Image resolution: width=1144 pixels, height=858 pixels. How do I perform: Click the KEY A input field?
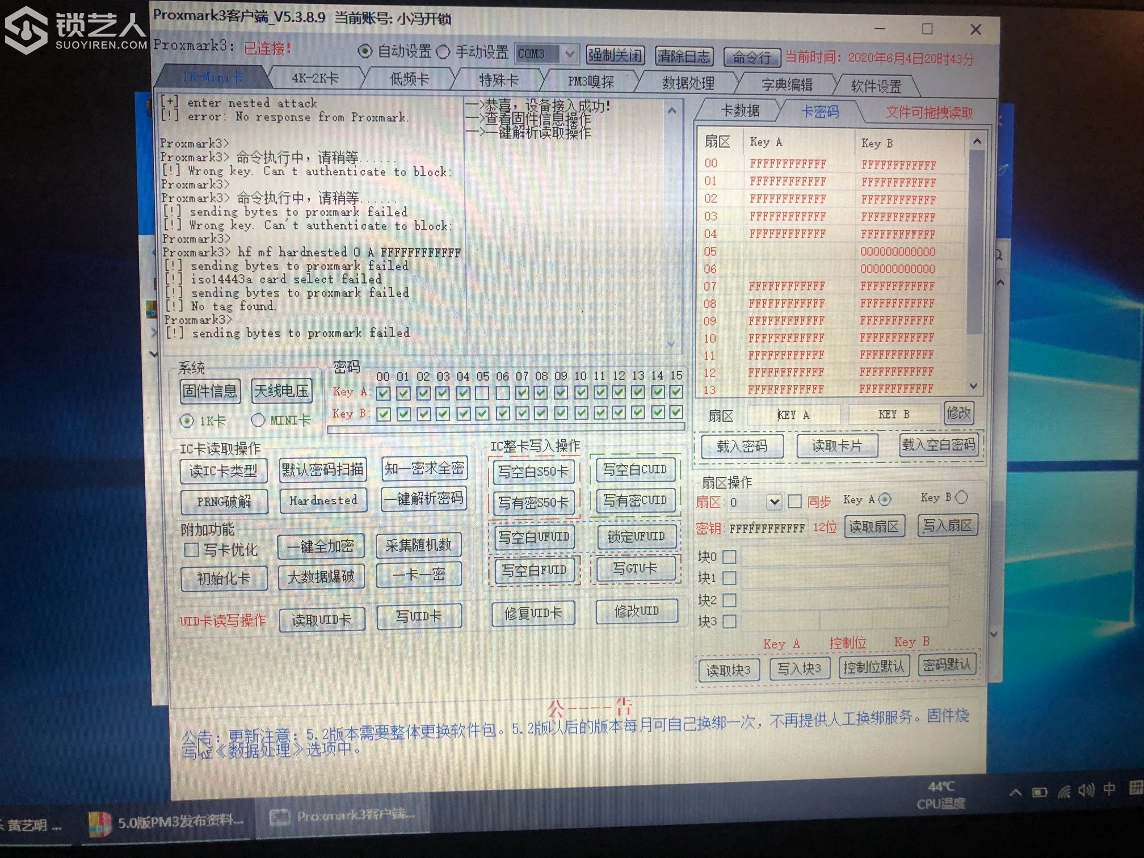pyautogui.click(x=793, y=415)
